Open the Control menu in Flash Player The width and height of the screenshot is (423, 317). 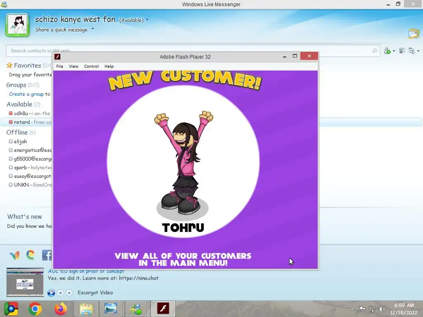[x=91, y=66]
